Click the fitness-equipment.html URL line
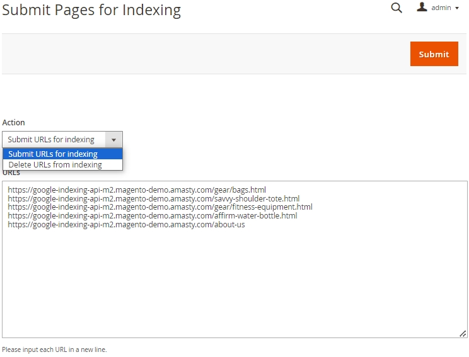This screenshot has height=357, width=469. tap(160, 207)
